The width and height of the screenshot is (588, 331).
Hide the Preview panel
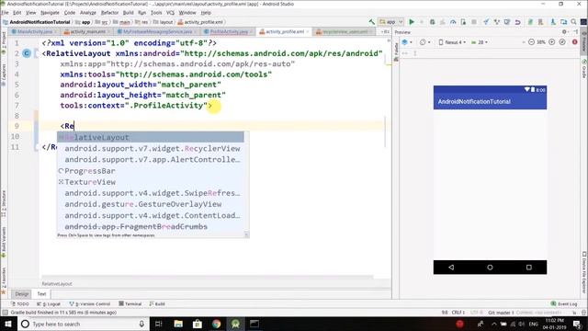pyautogui.click(x=576, y=32)
